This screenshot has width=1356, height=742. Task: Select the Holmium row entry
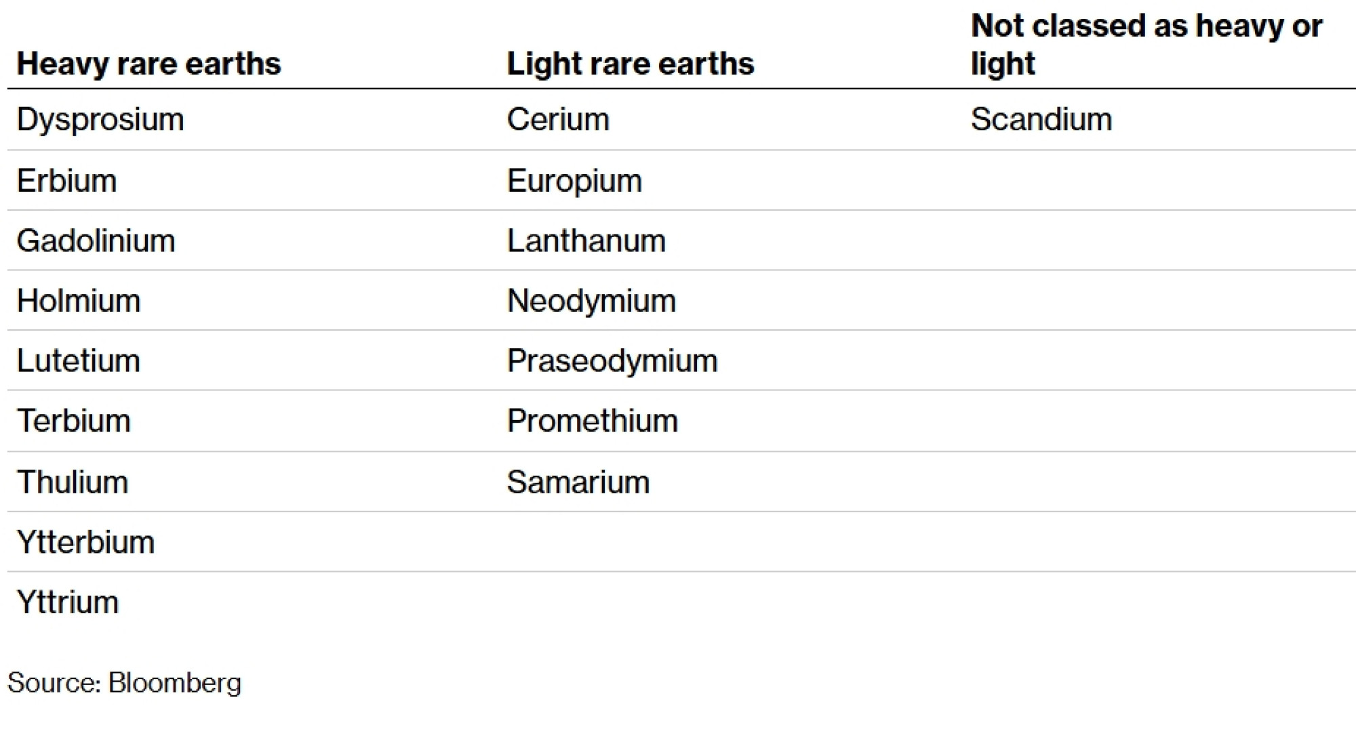point(79,301)
